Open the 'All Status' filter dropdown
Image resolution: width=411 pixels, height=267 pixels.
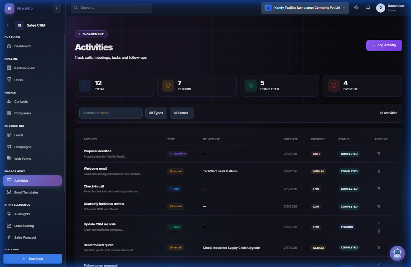point(182,113)
